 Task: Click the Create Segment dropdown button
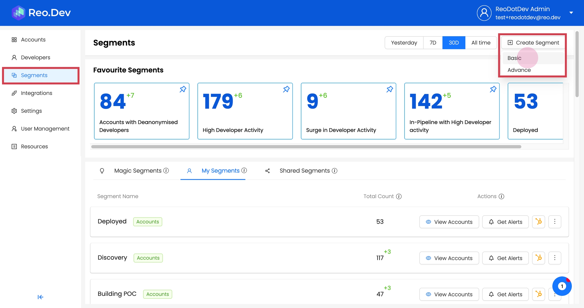coord(533,43)
